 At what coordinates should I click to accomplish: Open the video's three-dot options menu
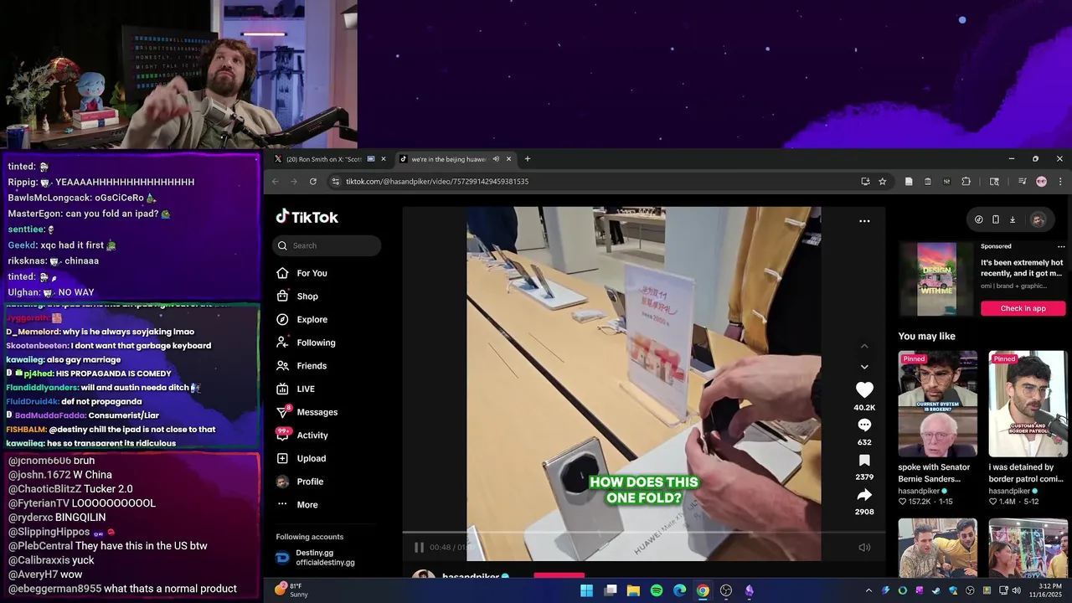[x=864, y=221]
